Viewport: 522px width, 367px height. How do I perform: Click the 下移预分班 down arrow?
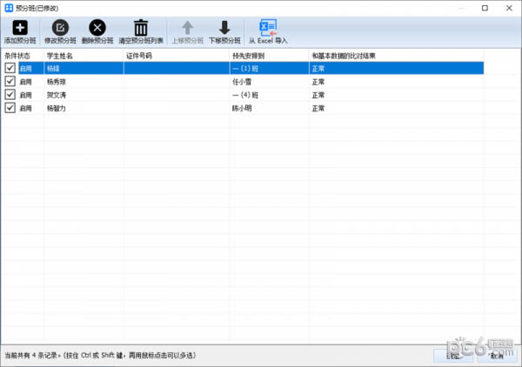point(224,27)
